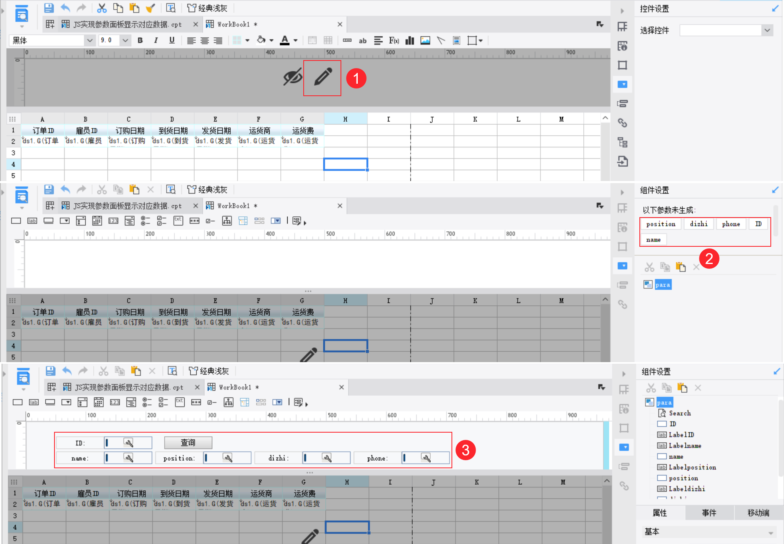Toggle Underline formatting U button
The image size is (784, 544).
pyautogui.click(x=172, y=40)
